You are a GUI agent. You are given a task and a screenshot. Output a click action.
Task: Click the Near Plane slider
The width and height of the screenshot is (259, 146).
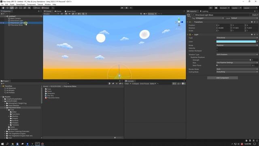click(x=234, y=65)
